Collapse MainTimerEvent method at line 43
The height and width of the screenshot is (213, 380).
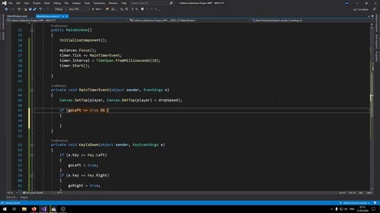(31, 90)
